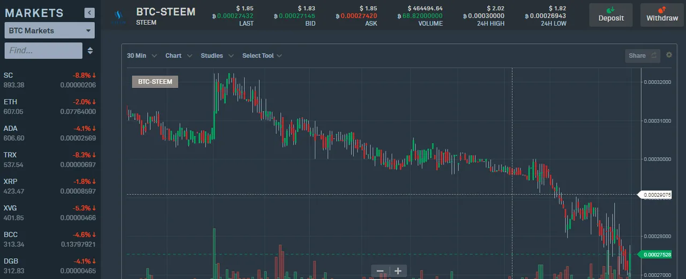This screenshot has height=279, width=686.
Task: Open the Chart type dropdown
Action: point(178,56)
